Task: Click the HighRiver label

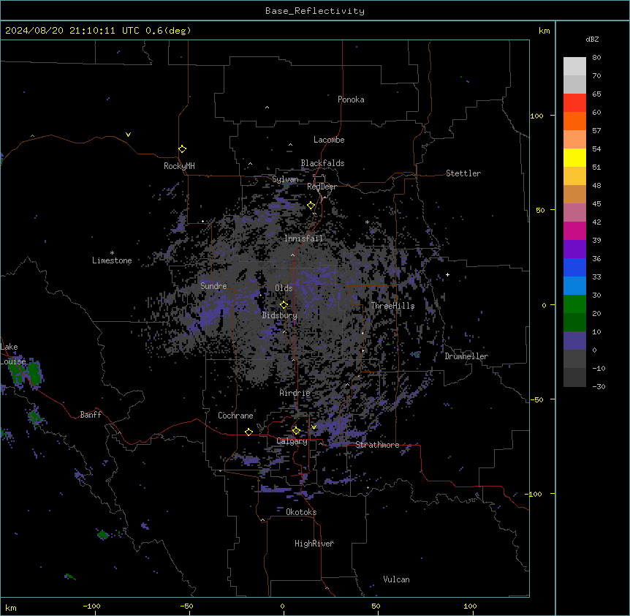Action: tap(314, 544)
